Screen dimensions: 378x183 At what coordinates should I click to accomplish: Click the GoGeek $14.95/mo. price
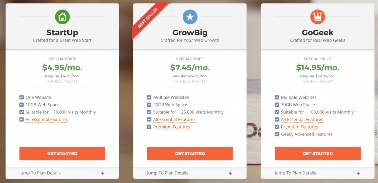tap(317, 68)
